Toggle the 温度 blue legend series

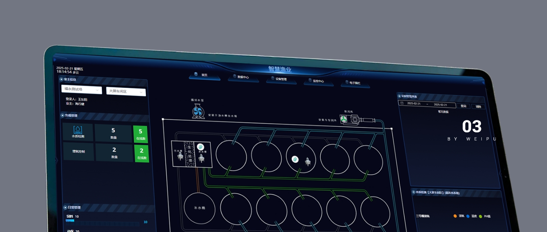tap(468, 216)
